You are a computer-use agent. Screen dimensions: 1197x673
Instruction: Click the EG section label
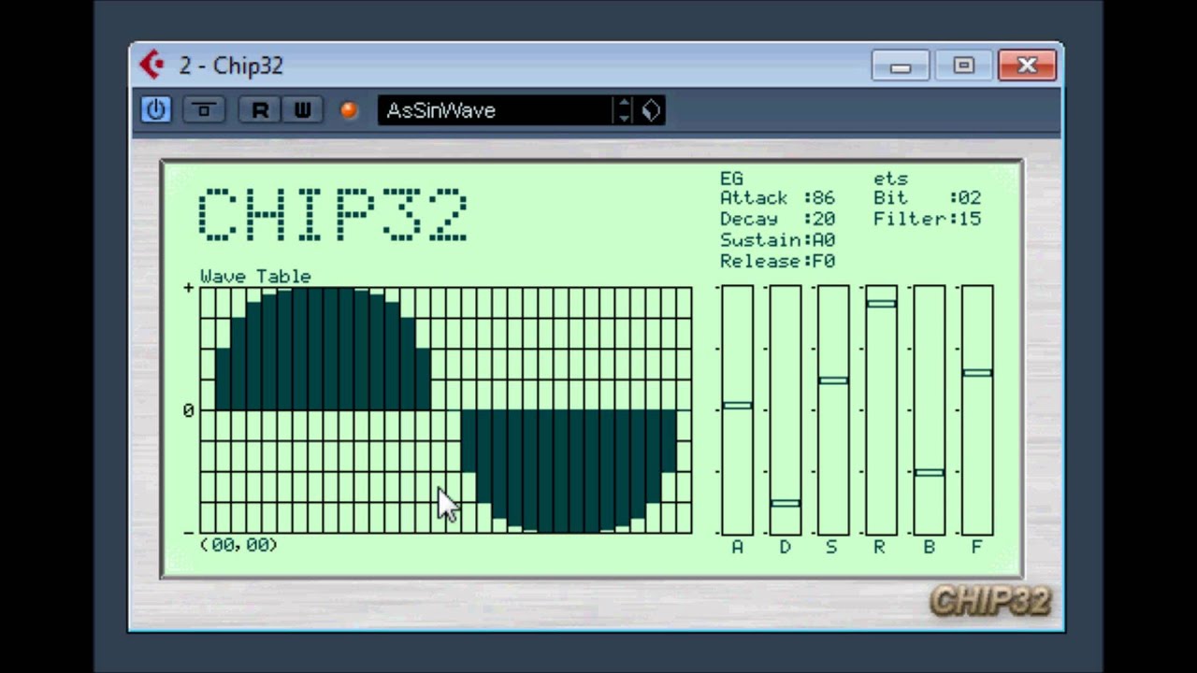730,178
